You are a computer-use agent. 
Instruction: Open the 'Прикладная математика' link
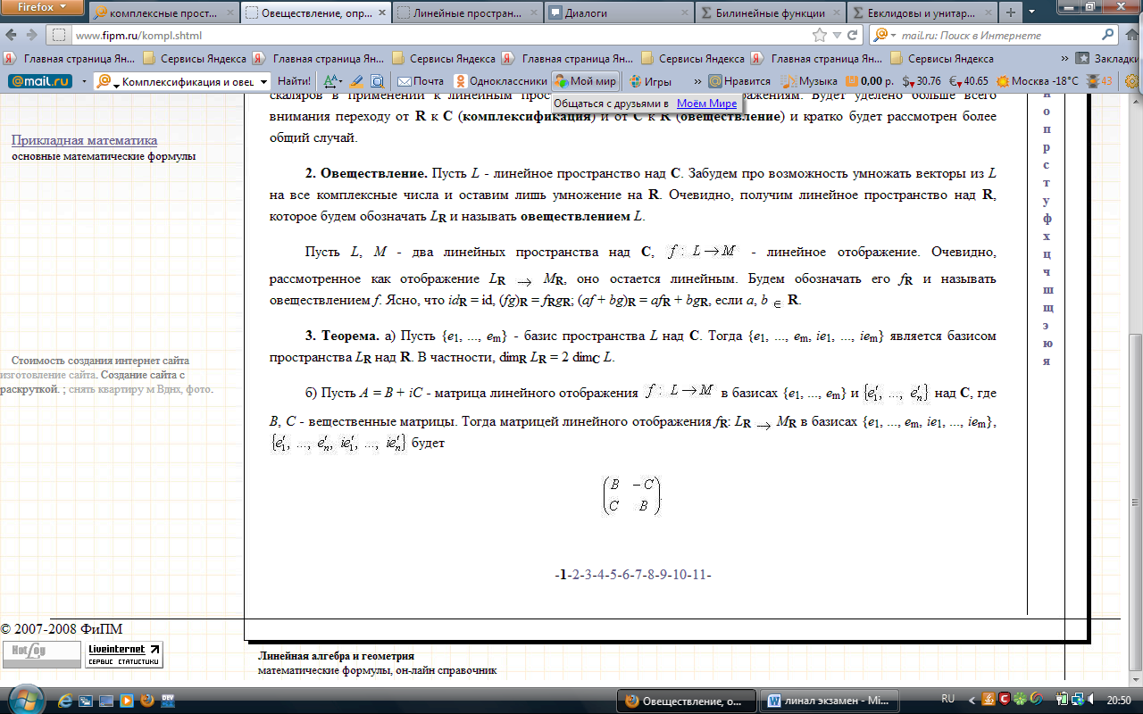click(x=84, y=140)
